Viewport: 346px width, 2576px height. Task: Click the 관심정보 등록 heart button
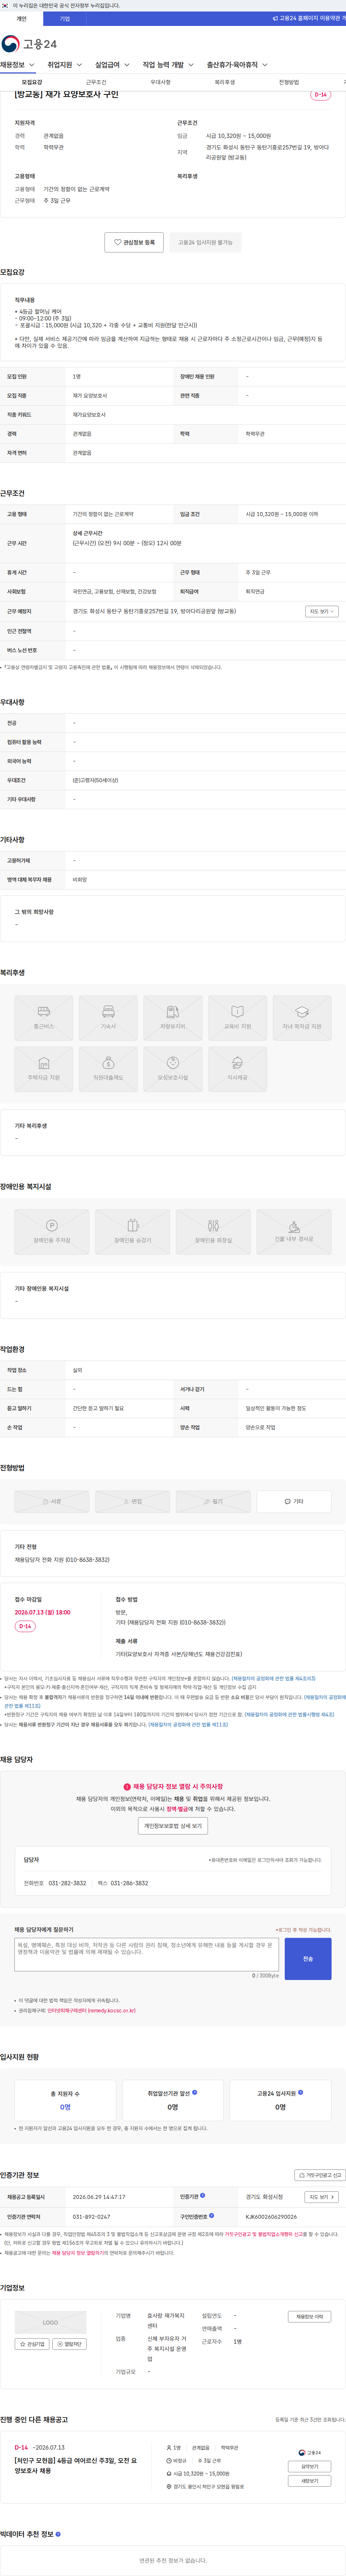pos(134,242)
